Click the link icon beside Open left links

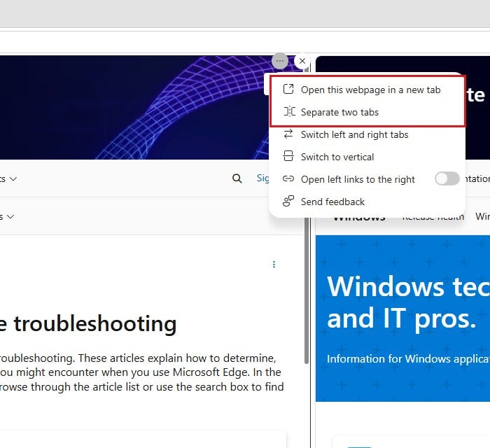pos(288,178)
